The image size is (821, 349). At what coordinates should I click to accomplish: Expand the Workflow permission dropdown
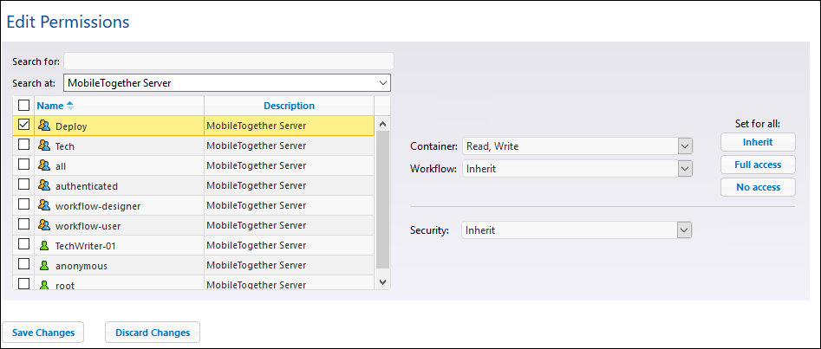pos(685,169)
